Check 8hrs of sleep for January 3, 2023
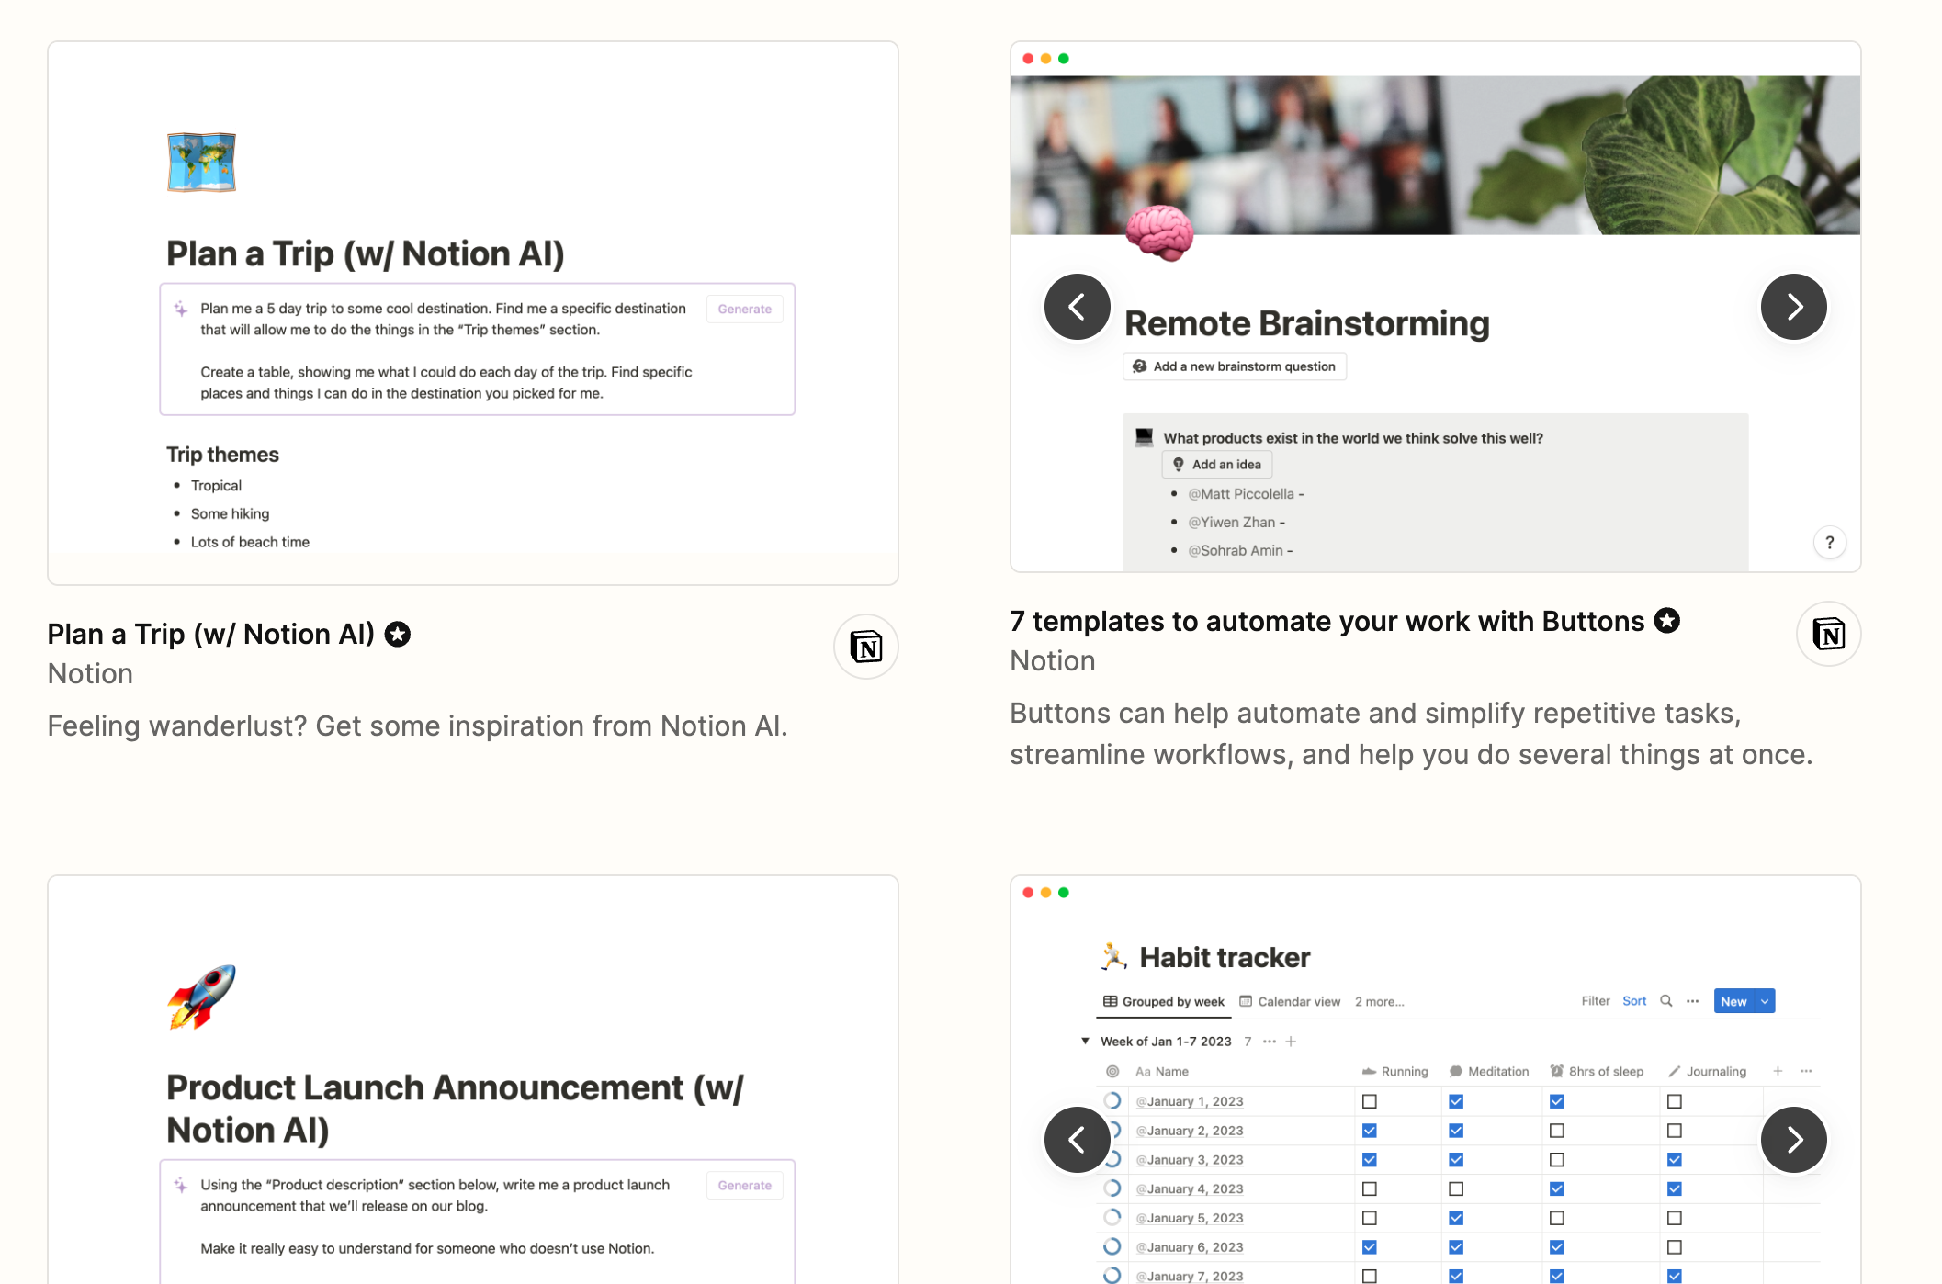The image size is (1942, 1284). tap(1557, 1160)
